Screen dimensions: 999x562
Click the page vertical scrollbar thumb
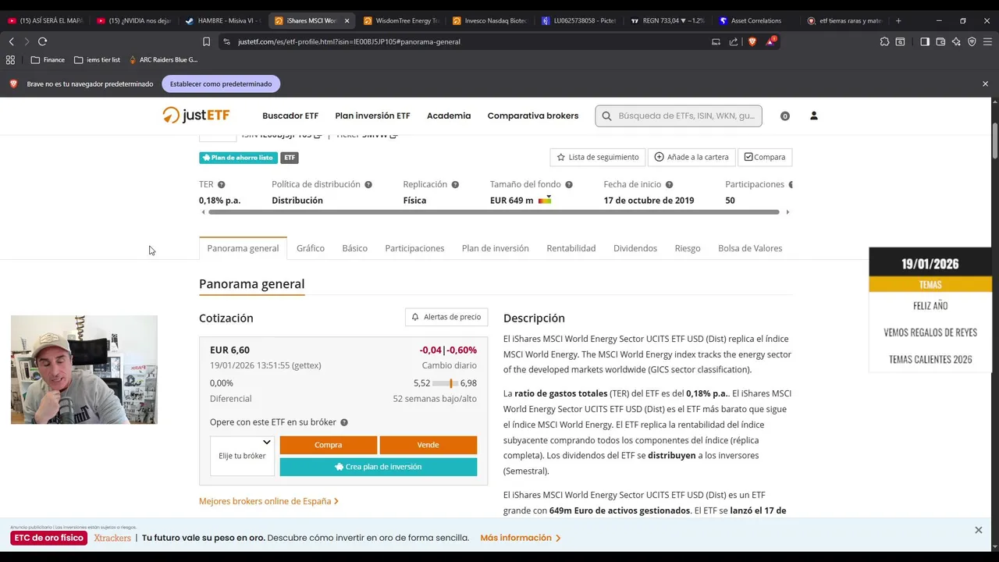[994, 140]
